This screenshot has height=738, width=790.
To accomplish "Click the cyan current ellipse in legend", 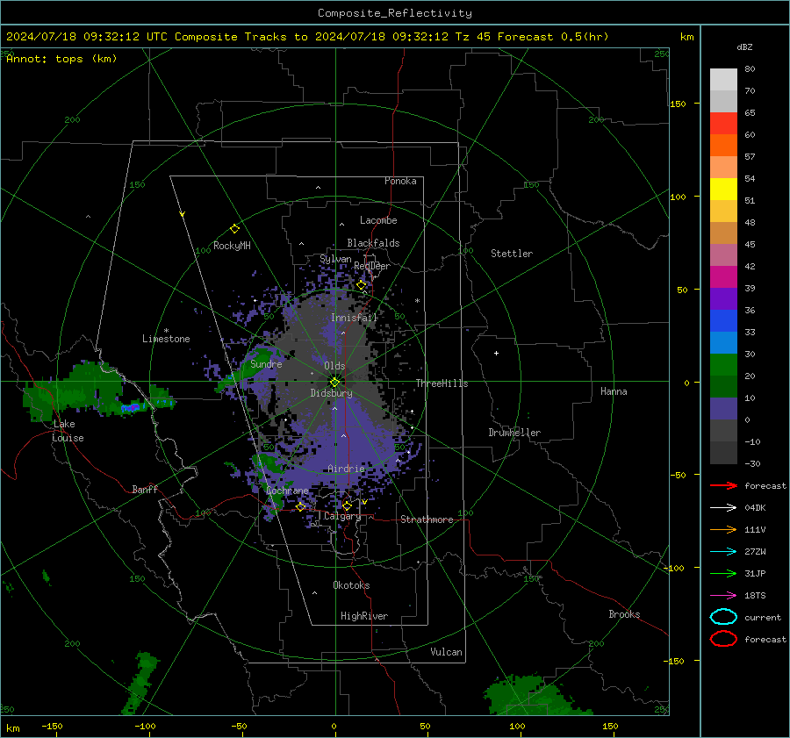I will click(x=723, y=617).
